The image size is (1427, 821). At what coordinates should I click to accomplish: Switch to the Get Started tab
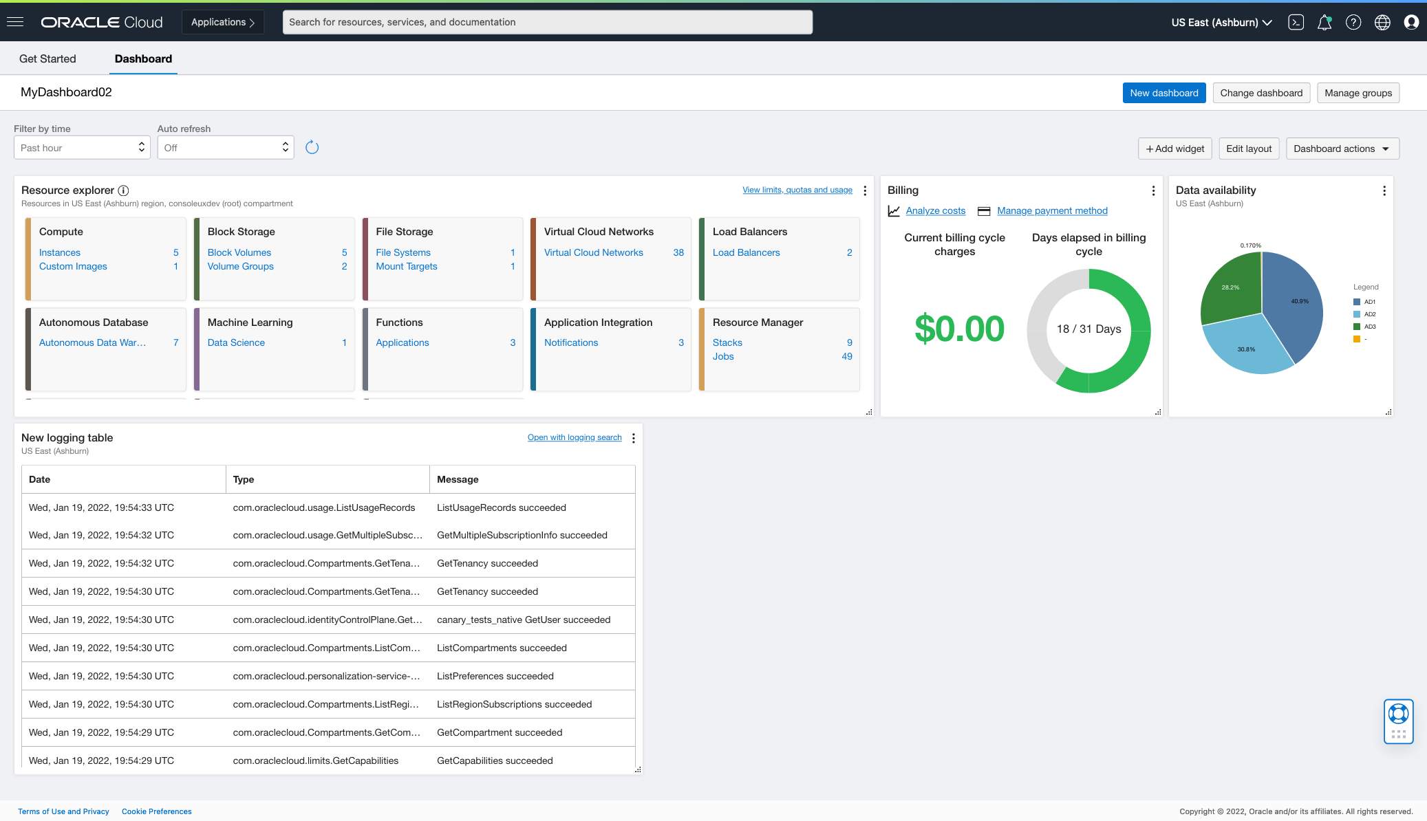click(47, 58)
